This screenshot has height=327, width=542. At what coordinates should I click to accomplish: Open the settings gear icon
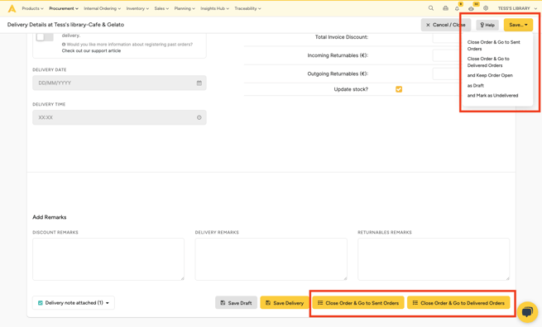(486, 8)
